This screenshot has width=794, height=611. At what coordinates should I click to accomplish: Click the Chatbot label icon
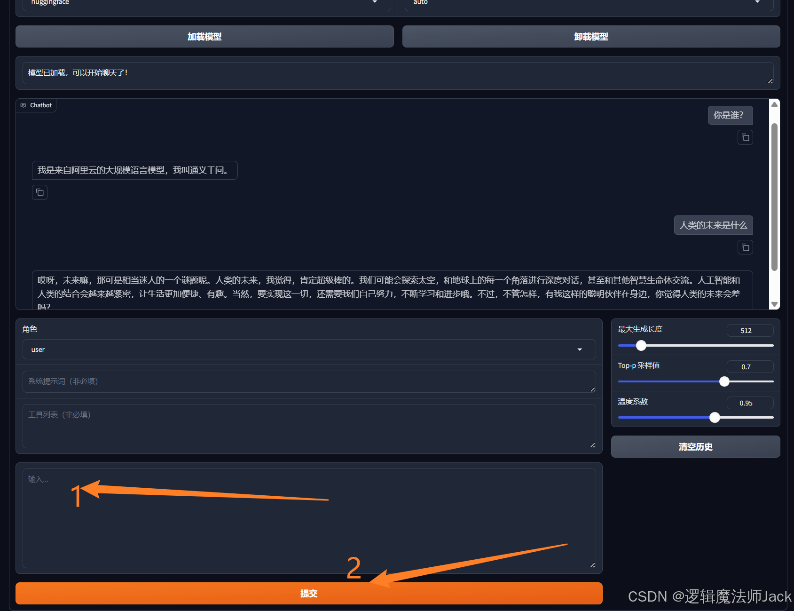coord(24,105)
